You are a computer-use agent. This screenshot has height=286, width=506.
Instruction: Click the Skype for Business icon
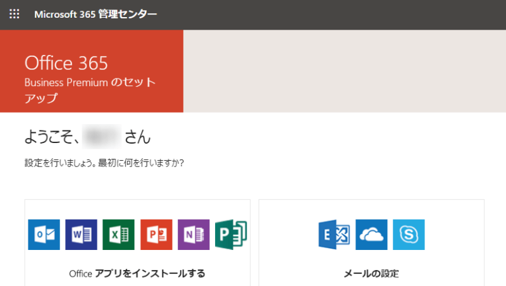pos(409,235)
